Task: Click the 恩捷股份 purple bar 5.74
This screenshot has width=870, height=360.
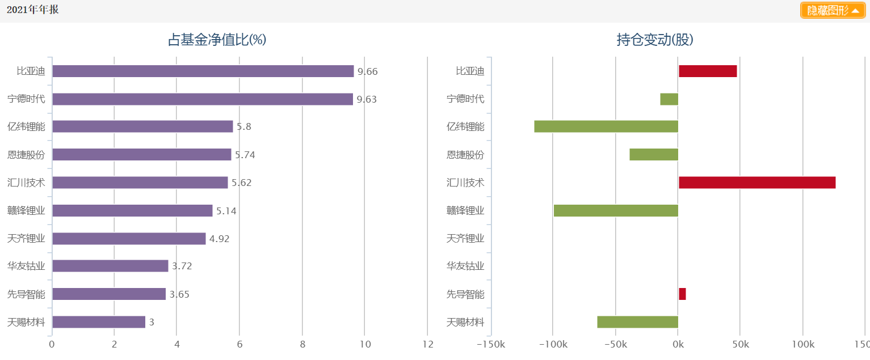Action: (141, 154)
